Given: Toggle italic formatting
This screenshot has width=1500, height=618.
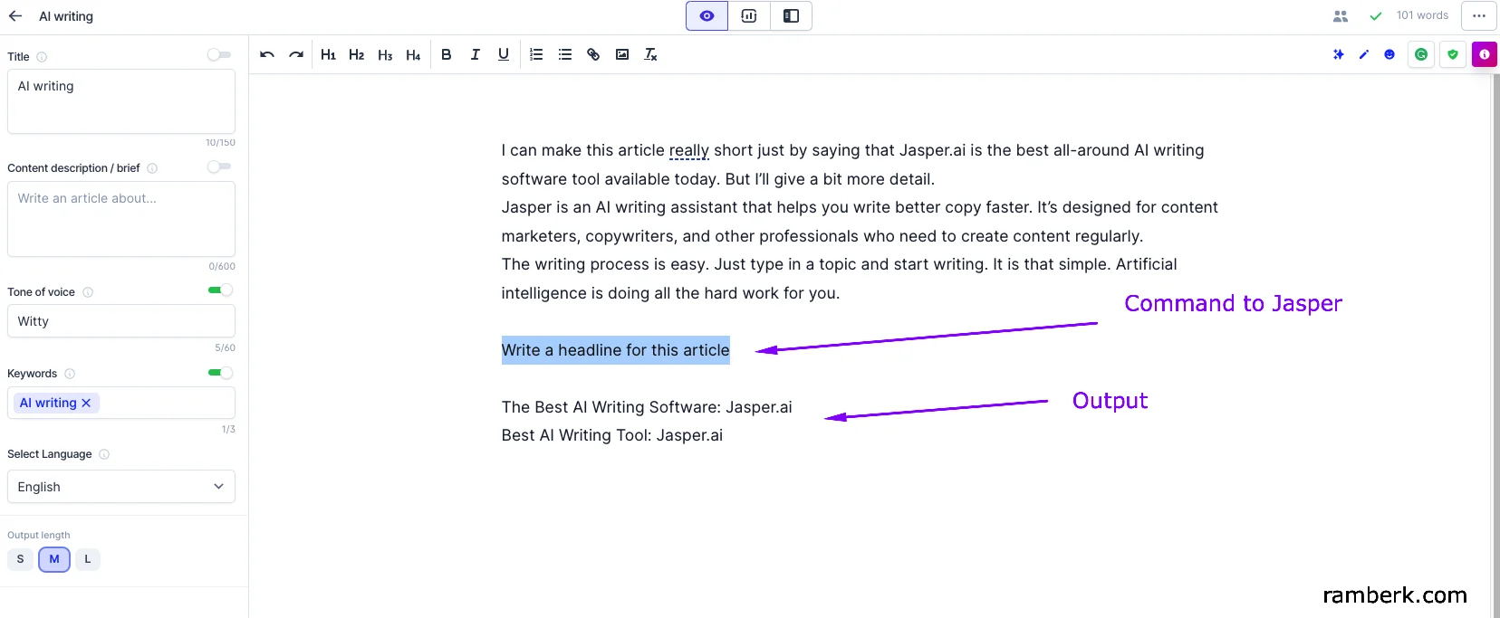Looking at the screenshot, I should pyautogui.click(x=475, y=55).
